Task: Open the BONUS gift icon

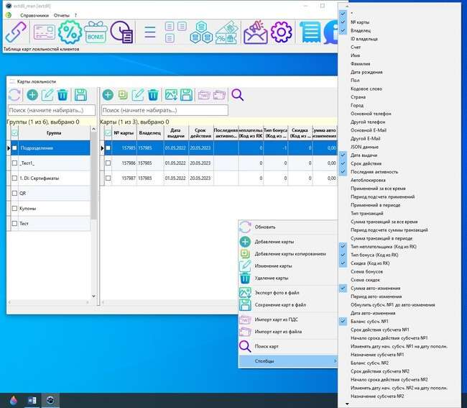Action: pos(96,32)
